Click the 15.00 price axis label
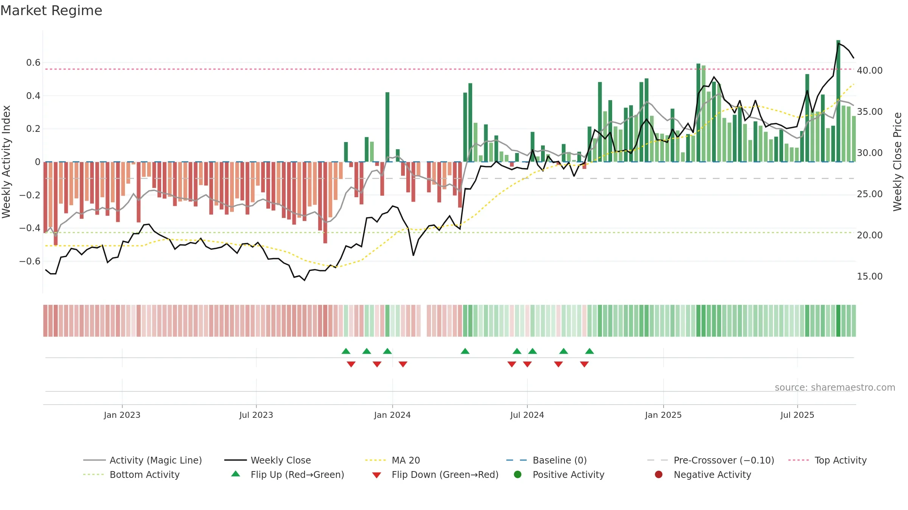Screen dimensions: 908x510 (869, 276)
